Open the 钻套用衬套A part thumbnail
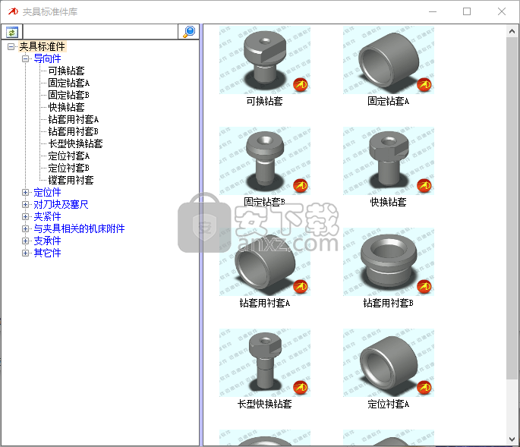 point(265,262)
